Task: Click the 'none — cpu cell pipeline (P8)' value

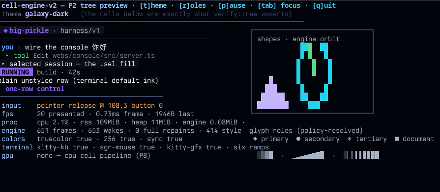Action: coord(94,156)
